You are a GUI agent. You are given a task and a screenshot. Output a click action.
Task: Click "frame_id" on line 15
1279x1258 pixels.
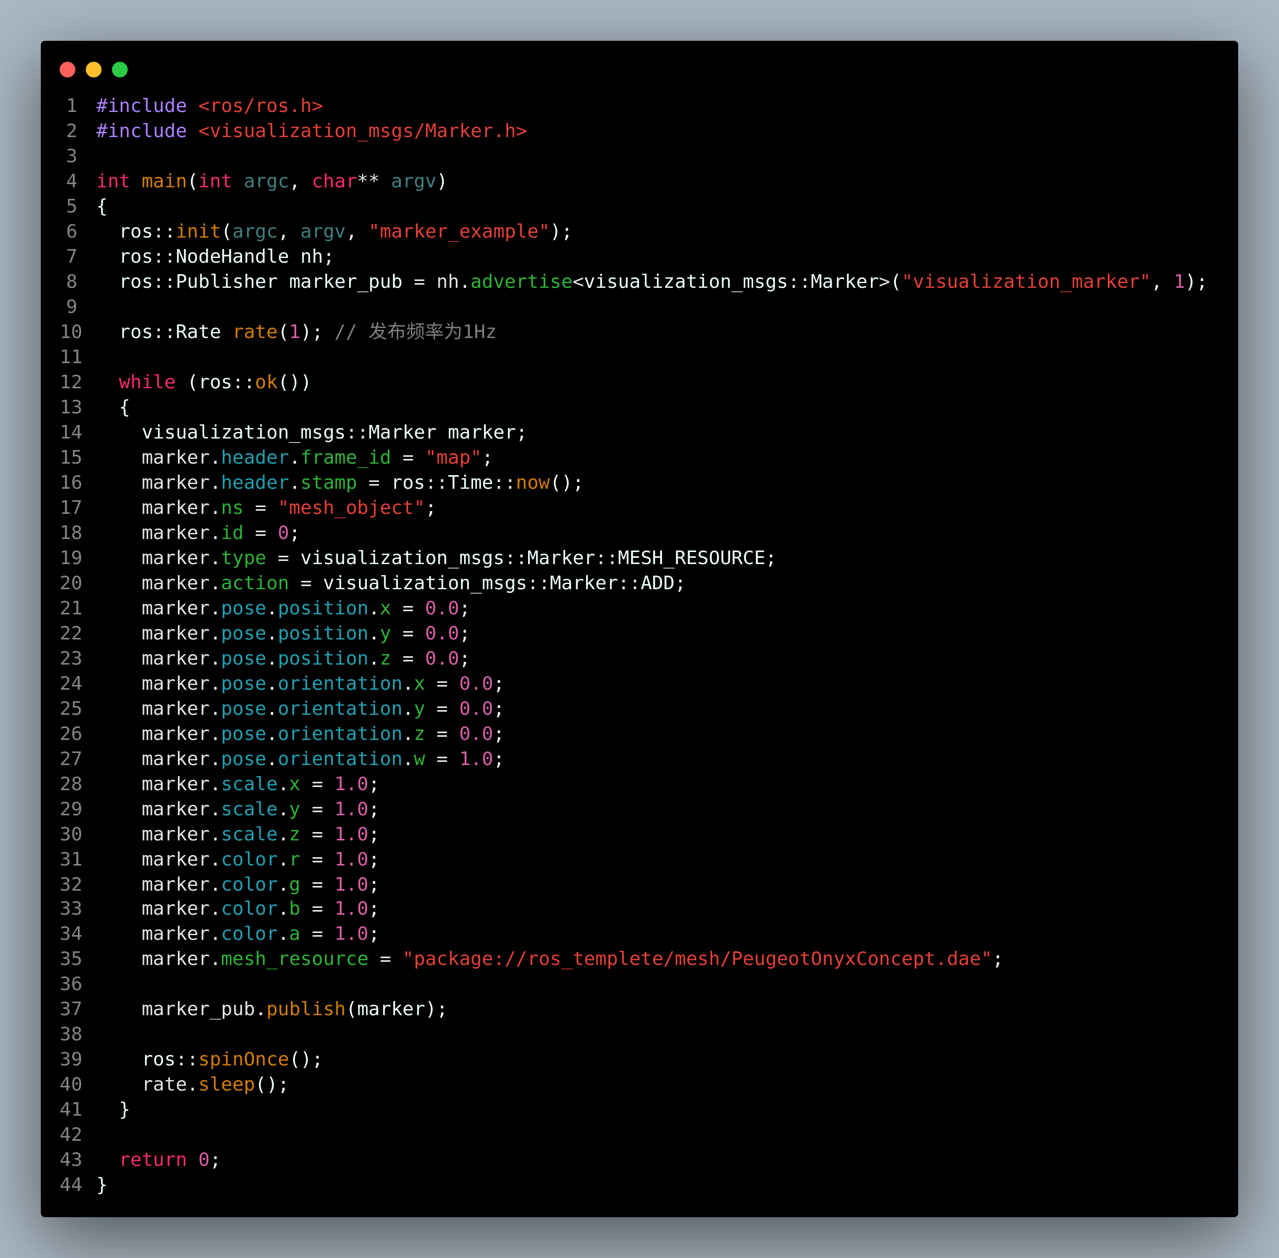[345, 457]
